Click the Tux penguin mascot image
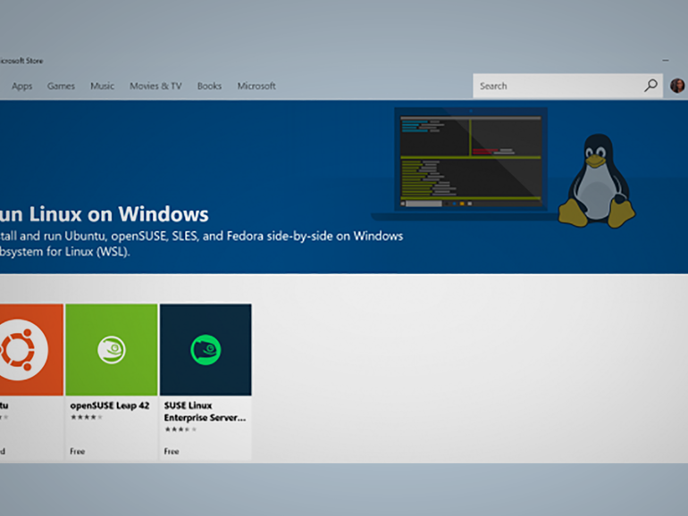The height and width of the screenshot is (516, 688). pyautogui.click(x=597, y=181)
